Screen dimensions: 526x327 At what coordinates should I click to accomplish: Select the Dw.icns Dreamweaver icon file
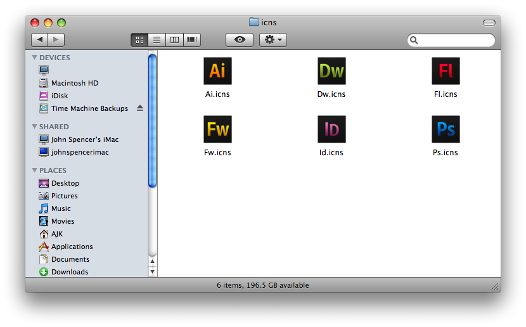tap(331, 71)
